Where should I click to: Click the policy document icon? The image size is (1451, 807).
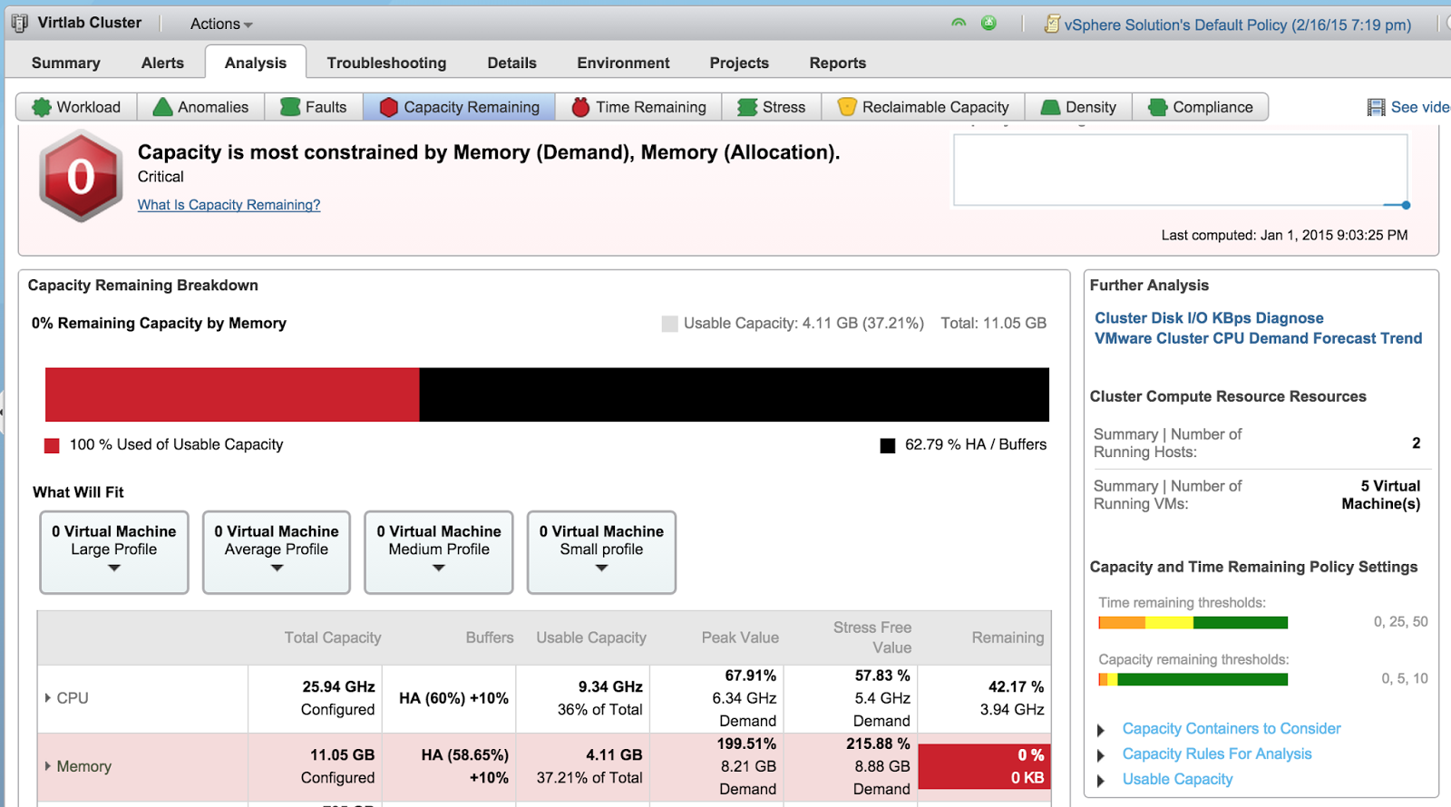1052,24
